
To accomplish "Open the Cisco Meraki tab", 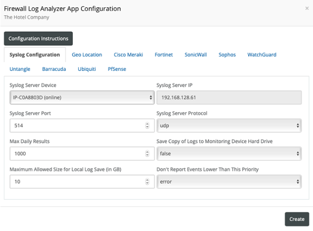I will tap(128, 54).
